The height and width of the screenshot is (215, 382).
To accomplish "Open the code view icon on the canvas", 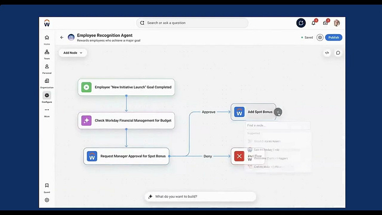I will tap(327, 53).
